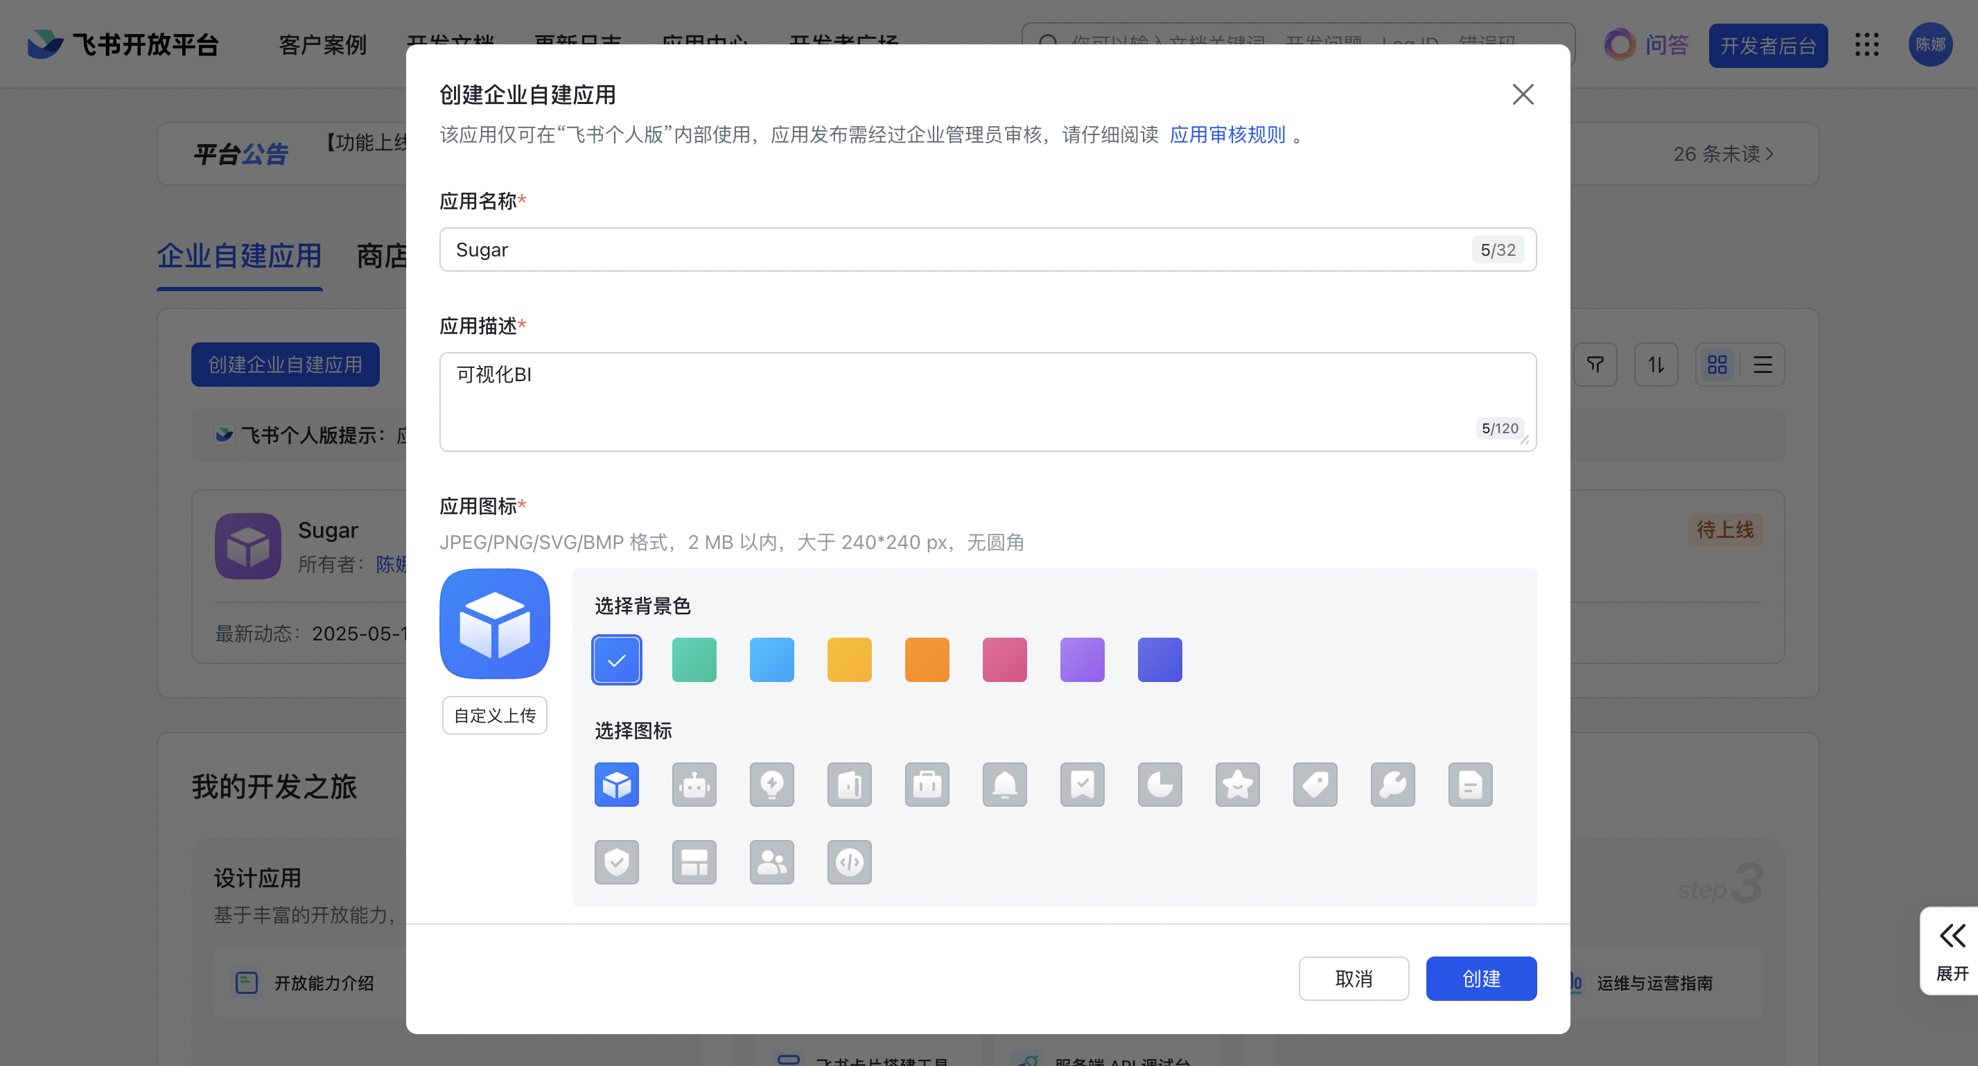Click the sort icon in app list

click(1656, 364)
